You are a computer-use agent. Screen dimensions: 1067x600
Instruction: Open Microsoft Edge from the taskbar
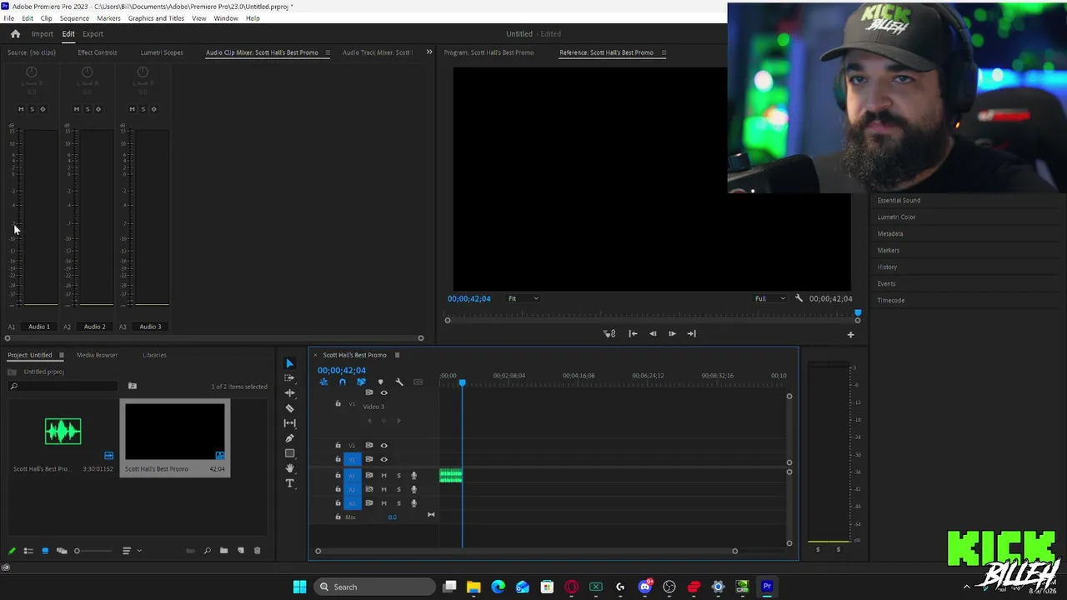click(x=498, y=587)
